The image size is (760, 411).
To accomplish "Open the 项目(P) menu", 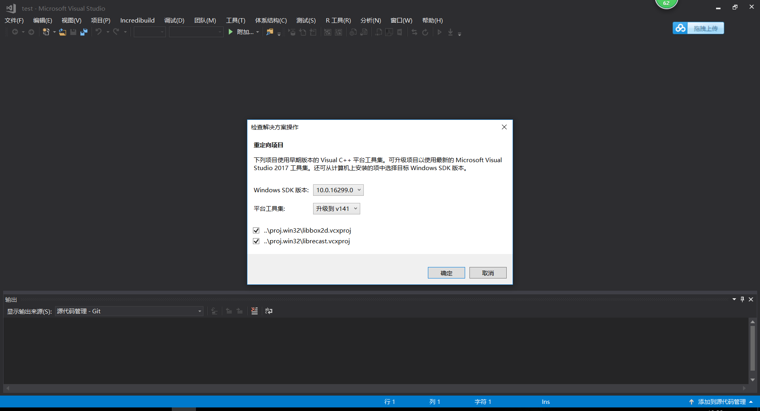I will click(x=101, y=20).
